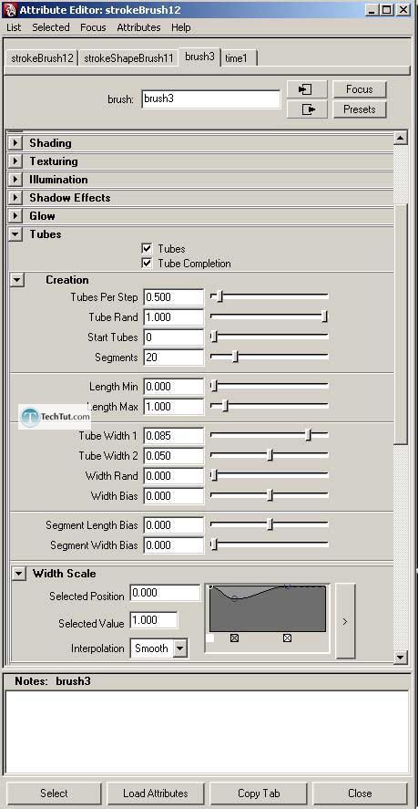Viewport: 418px width, 809px height.
Task: Click the scroll down arrow of attribute list
Action: [401, 658]
